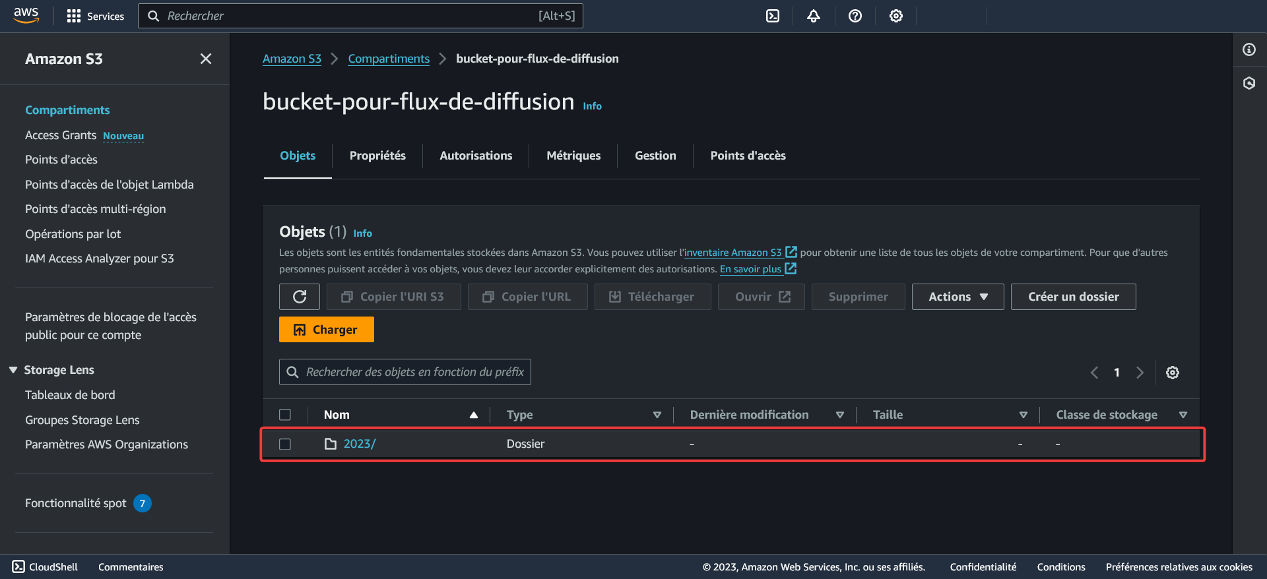Click the folder icon of 2023/
This screenshot has width=1267, height=579.
[x=331, y=444]
